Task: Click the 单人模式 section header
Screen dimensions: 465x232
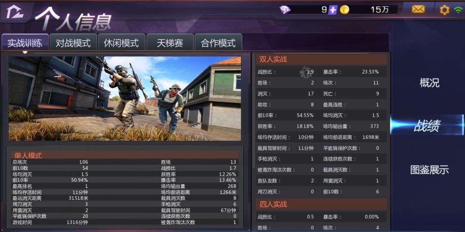Action: point(125,155)
